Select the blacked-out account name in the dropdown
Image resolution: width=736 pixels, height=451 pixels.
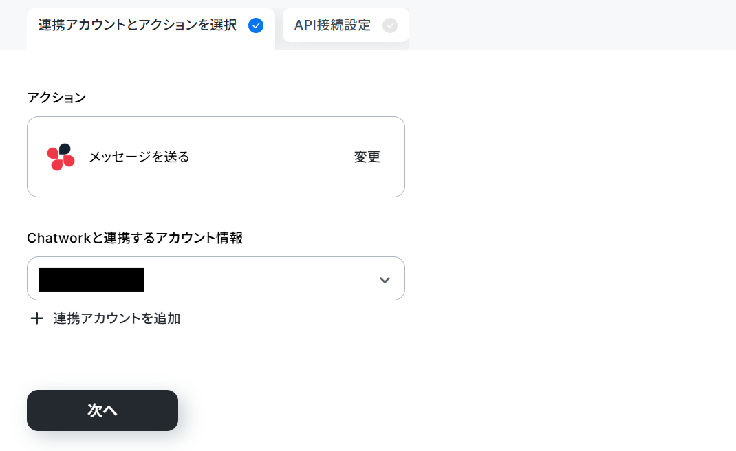tap(91, 280)
